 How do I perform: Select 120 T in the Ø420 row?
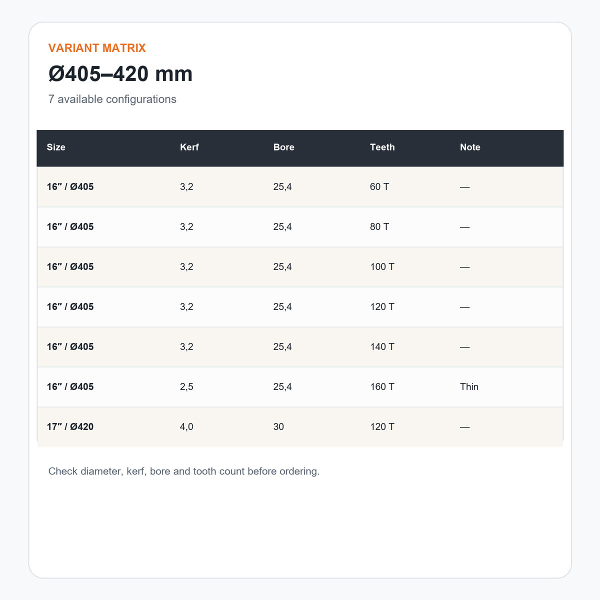point(382,426)
